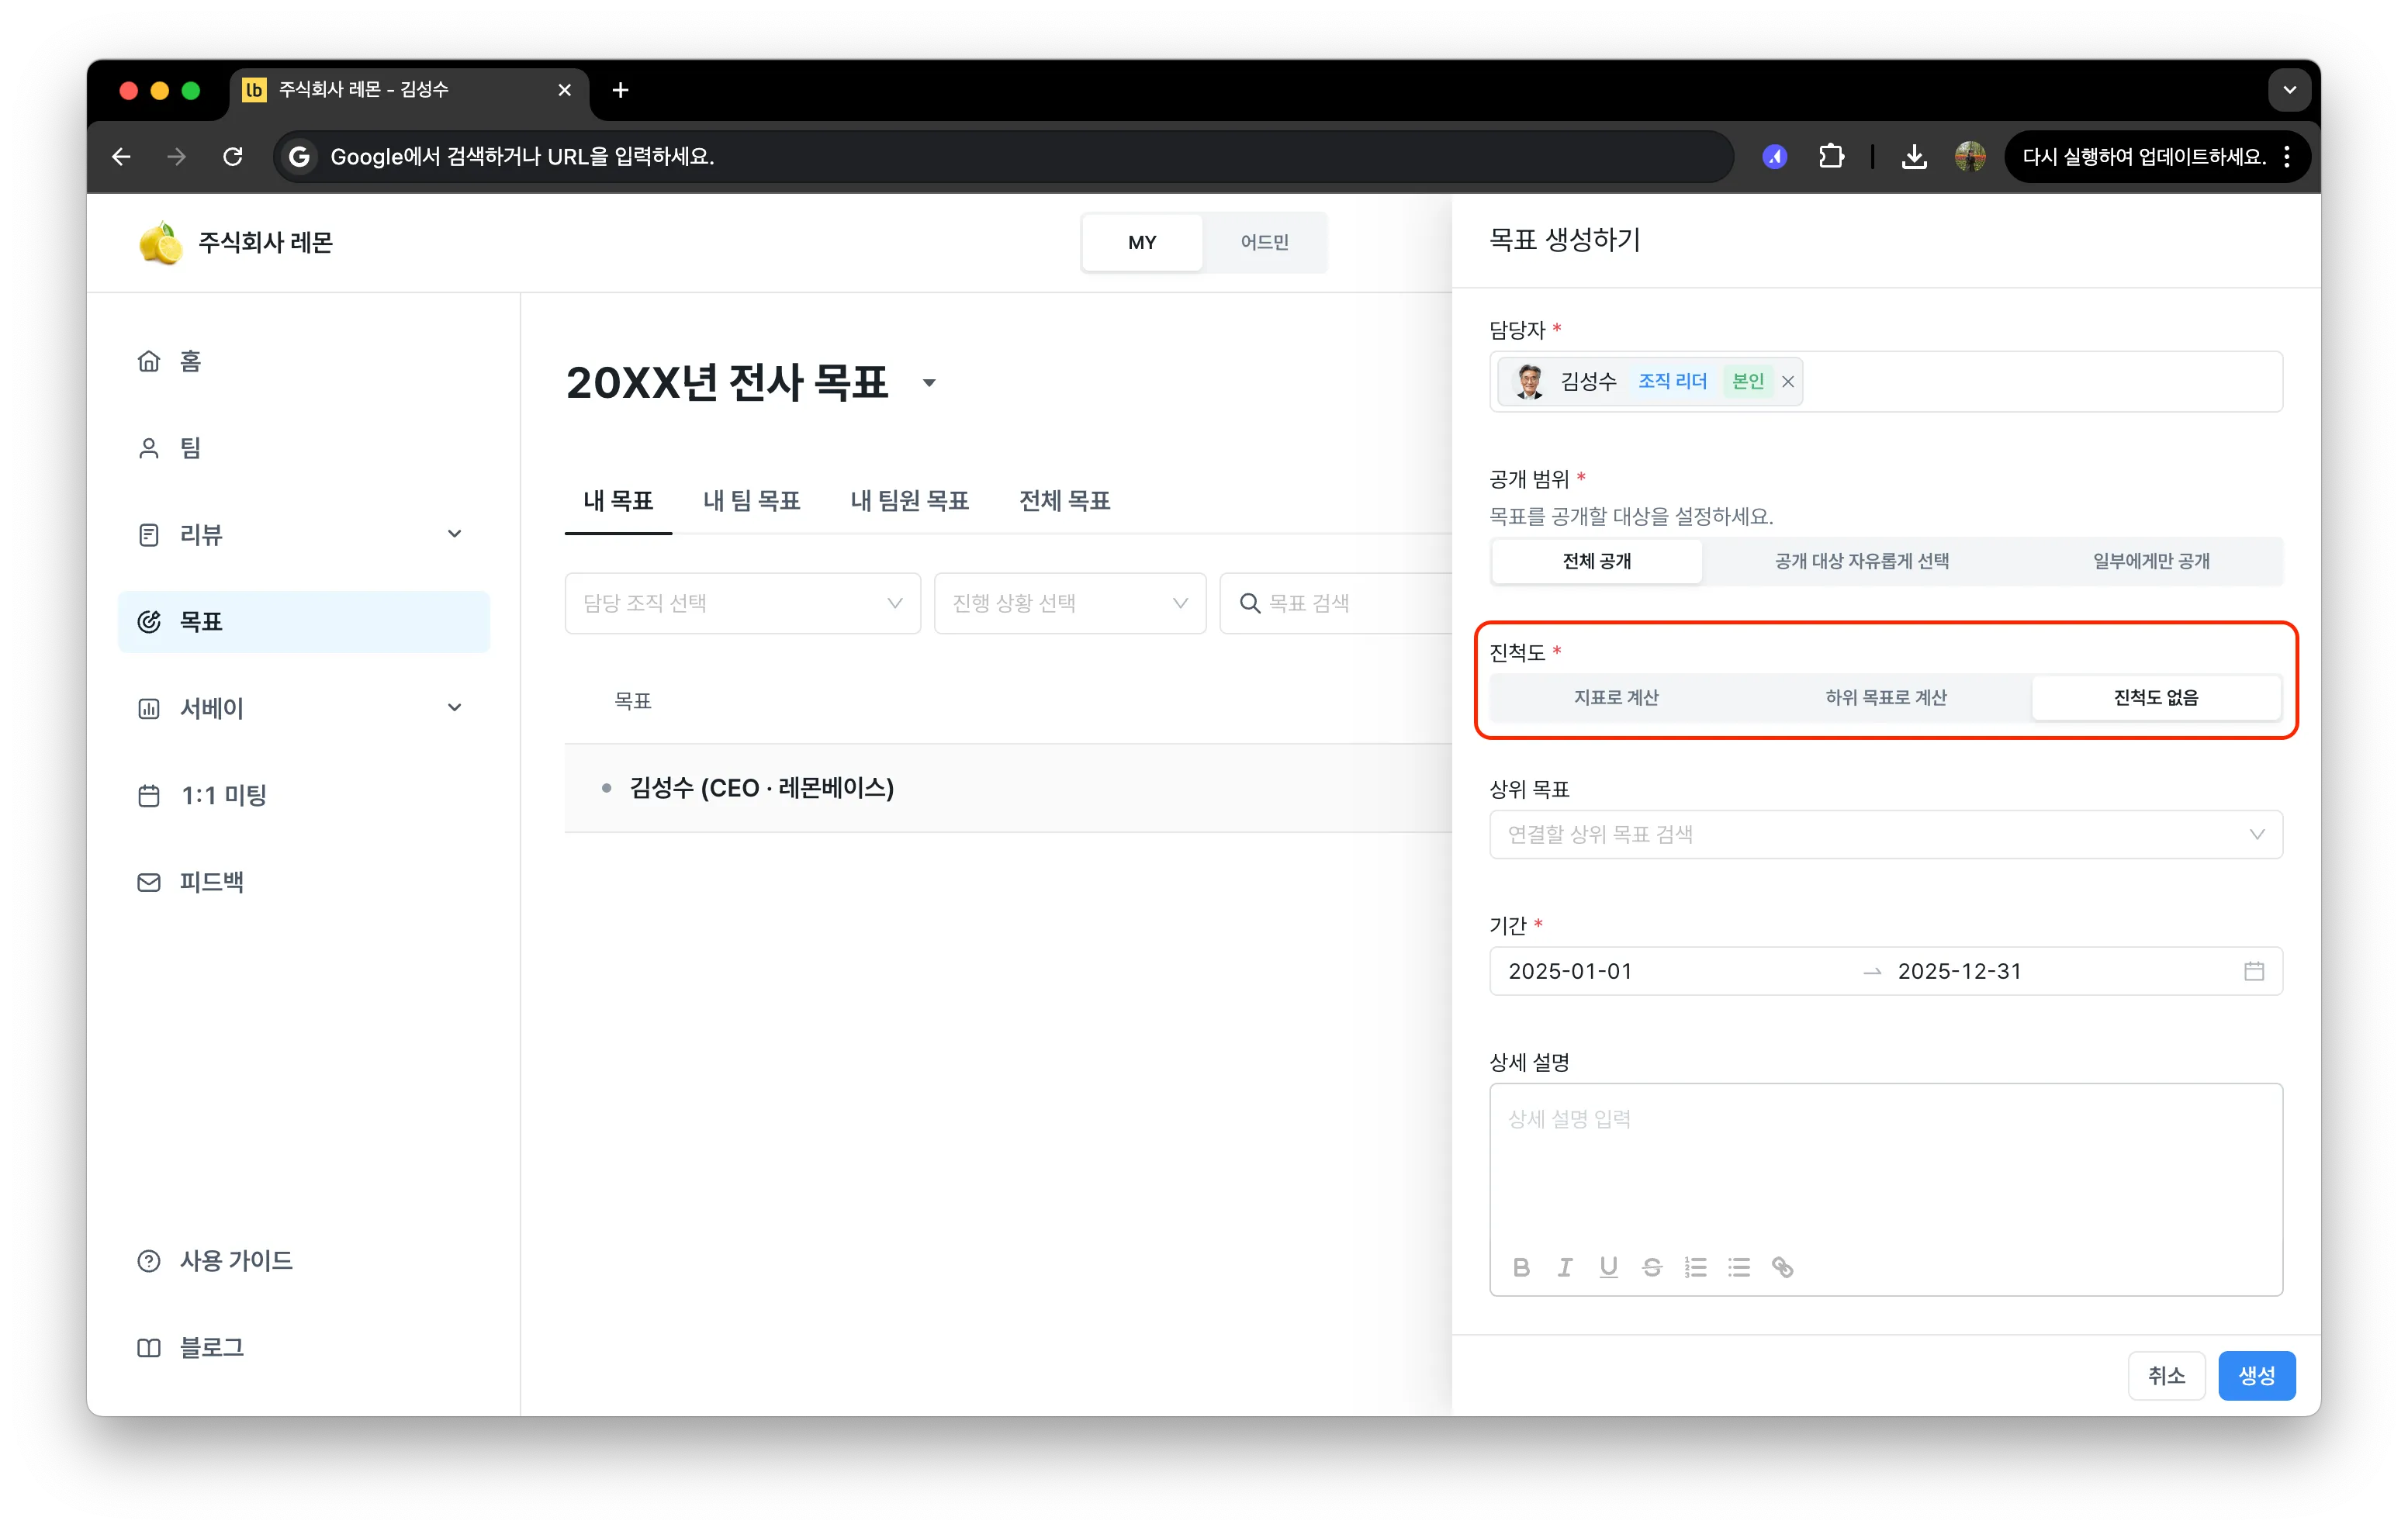Open the browser extensions menu
Image resolution: width=2408 pixels, height=1531 pixels.
(1831, 156)
